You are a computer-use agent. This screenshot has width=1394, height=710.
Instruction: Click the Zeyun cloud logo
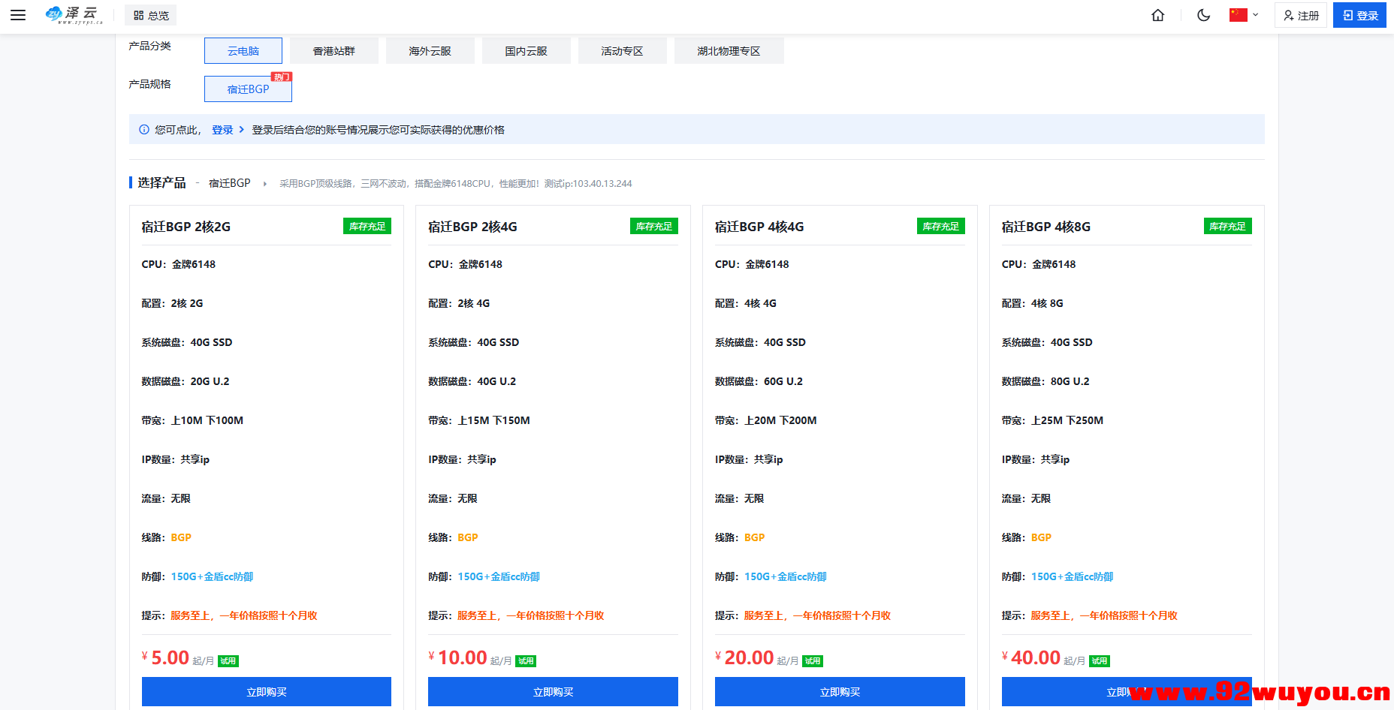click(74, 15)
